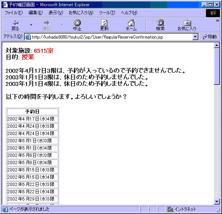Open the 表示(V) menu
222x214 pixels.
(x=56, y=13)
